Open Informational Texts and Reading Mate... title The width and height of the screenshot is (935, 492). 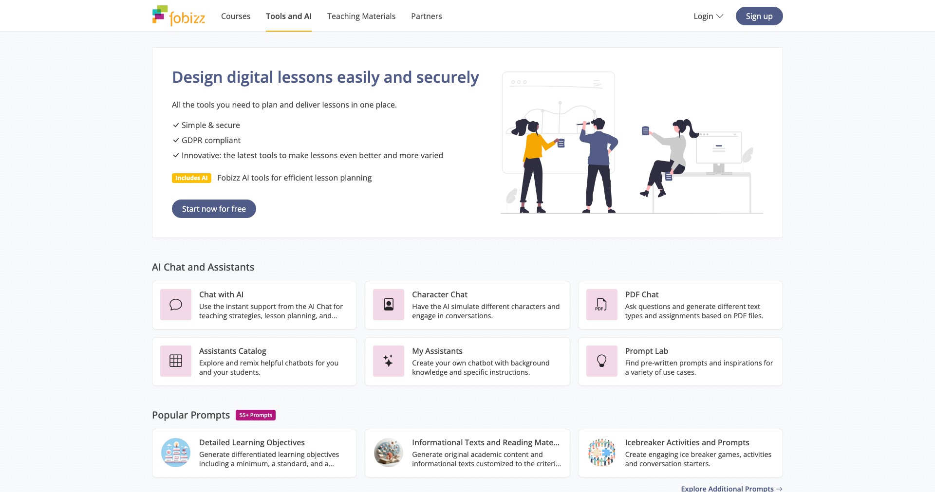click(486, 442)
